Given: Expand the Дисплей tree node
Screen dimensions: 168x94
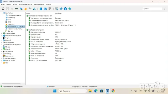Looking at the screenshot, I should click(1, 40).
